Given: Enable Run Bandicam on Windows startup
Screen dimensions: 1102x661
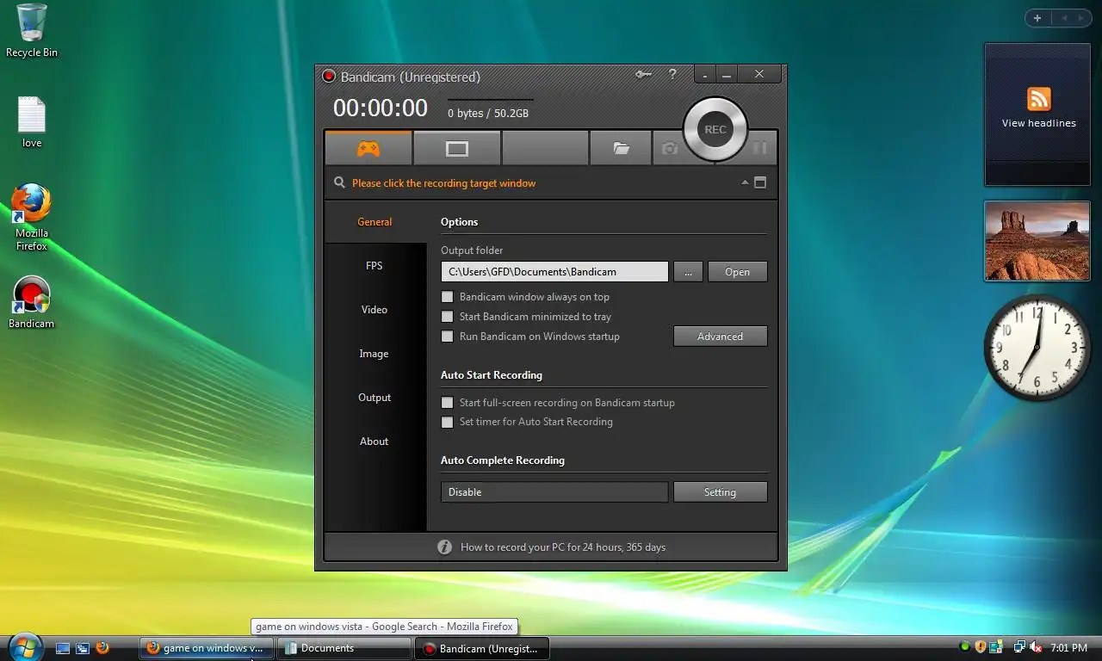Looking at the screenshot, I should pyautogui.click(x=447, y=337).
